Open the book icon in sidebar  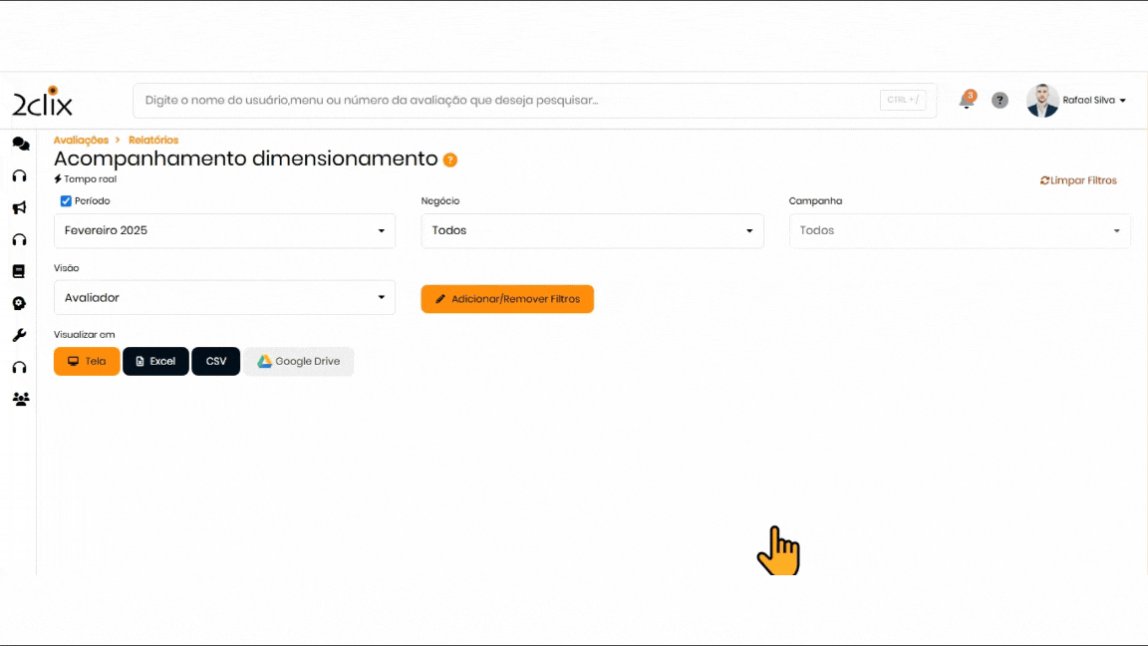click(19, 271)
